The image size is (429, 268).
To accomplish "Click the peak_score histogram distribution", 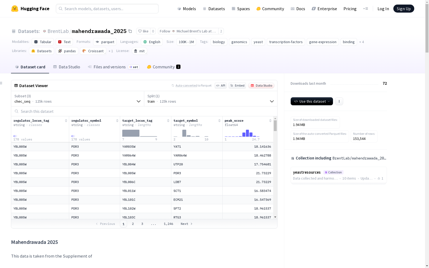I will 242,133.
